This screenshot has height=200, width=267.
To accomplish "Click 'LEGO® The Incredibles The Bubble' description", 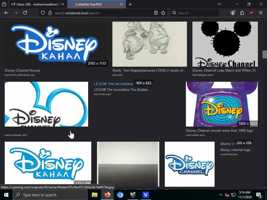I will pyautogui.click(x=120, y=90).
